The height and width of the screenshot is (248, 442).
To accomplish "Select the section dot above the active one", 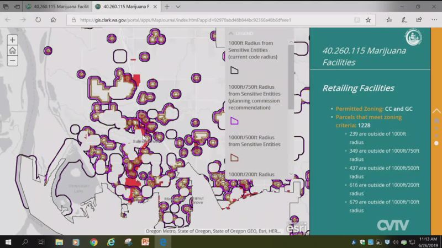I will (436, 136).
